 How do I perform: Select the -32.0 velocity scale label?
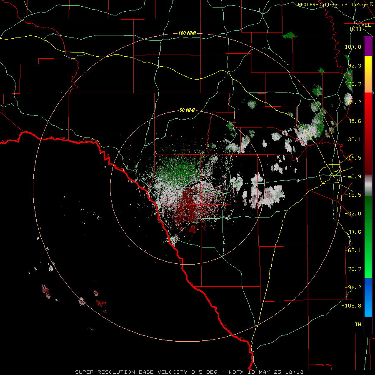pyautogui.click(x=353, y=214)
